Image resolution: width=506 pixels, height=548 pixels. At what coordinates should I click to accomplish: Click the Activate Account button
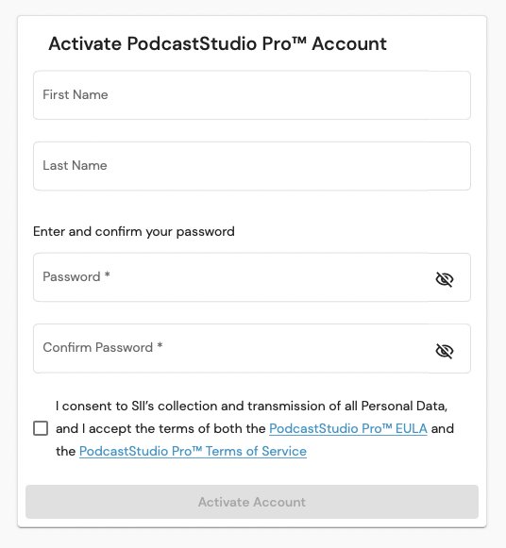pos(252,502)
